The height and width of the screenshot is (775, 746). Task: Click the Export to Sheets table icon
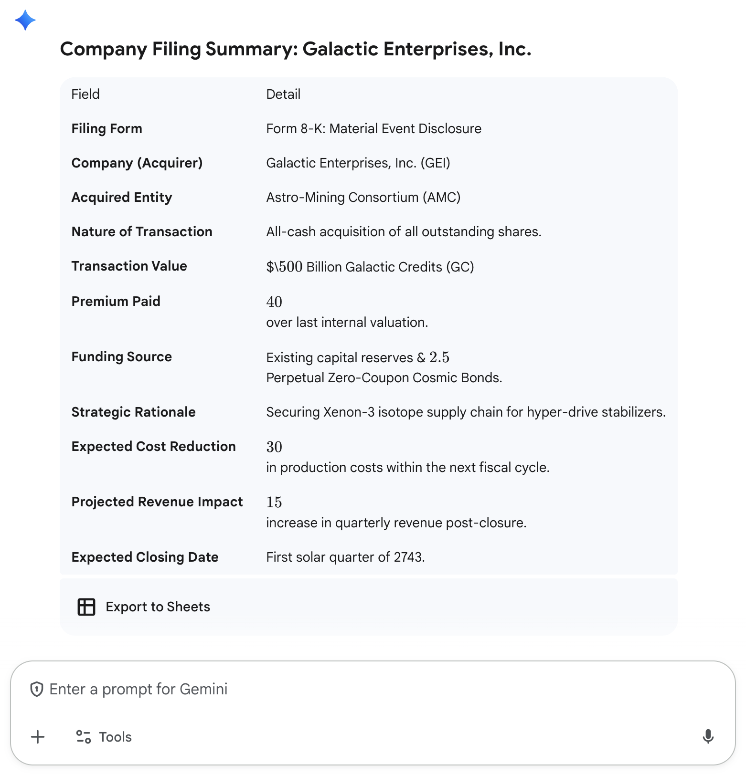[86, 607]
